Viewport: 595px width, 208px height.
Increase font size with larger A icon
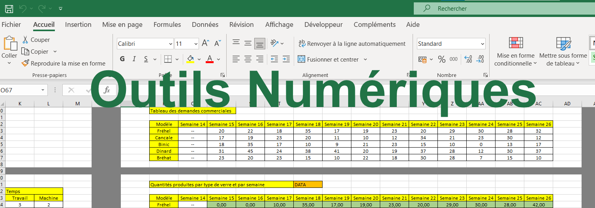click(x=205, y=43)
